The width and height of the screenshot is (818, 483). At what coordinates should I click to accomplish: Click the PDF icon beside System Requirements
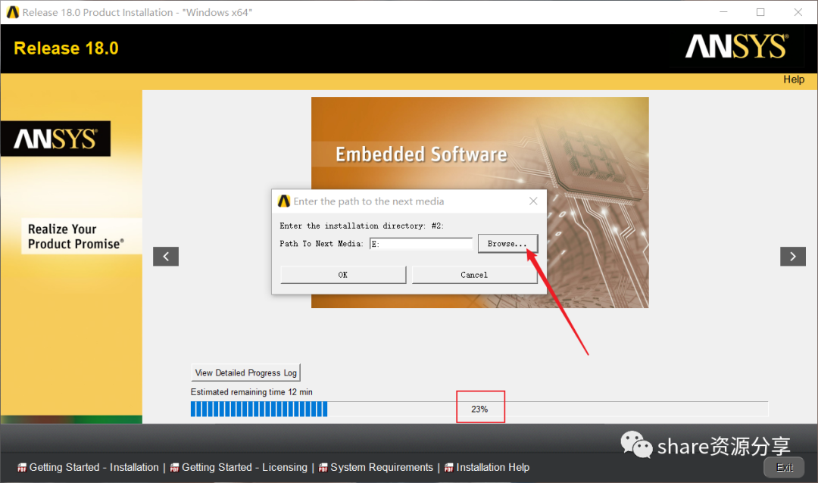pyautogui.click(x=323, y=468)
